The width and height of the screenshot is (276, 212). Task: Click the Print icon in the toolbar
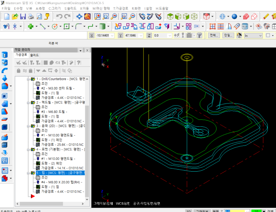[31, 16]
